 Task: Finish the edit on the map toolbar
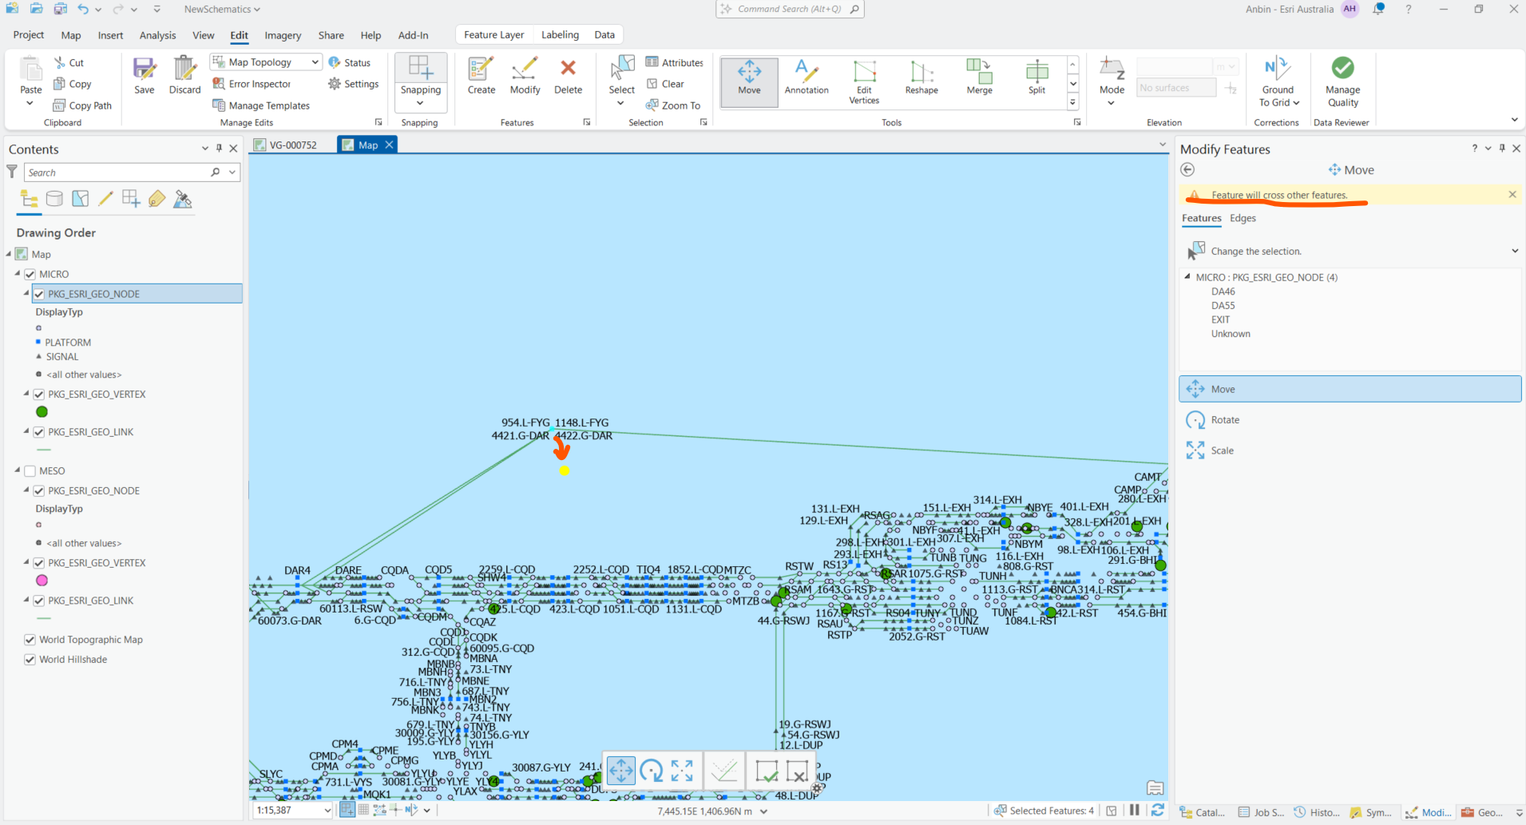[x=767, y=771]
